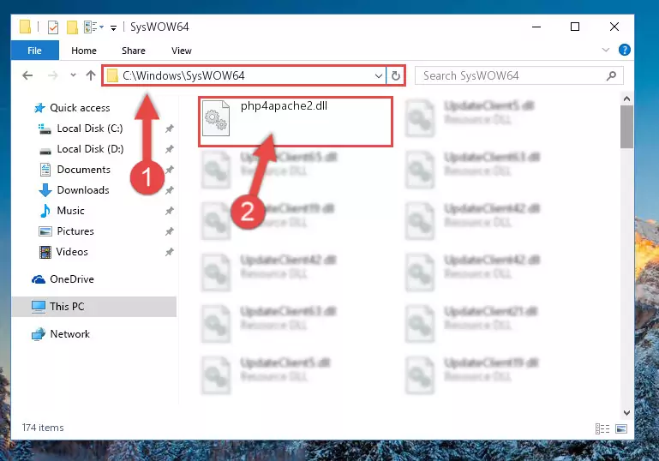The height and width of the screenshot is (461, 659).
Task: Open the File menu tab
Action: point(35,51)
